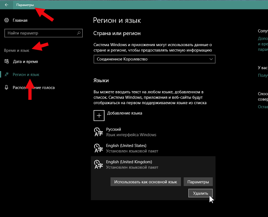The image size is (268, 217).
Task: Go to Главная settings home
Action: pos(20,20)
